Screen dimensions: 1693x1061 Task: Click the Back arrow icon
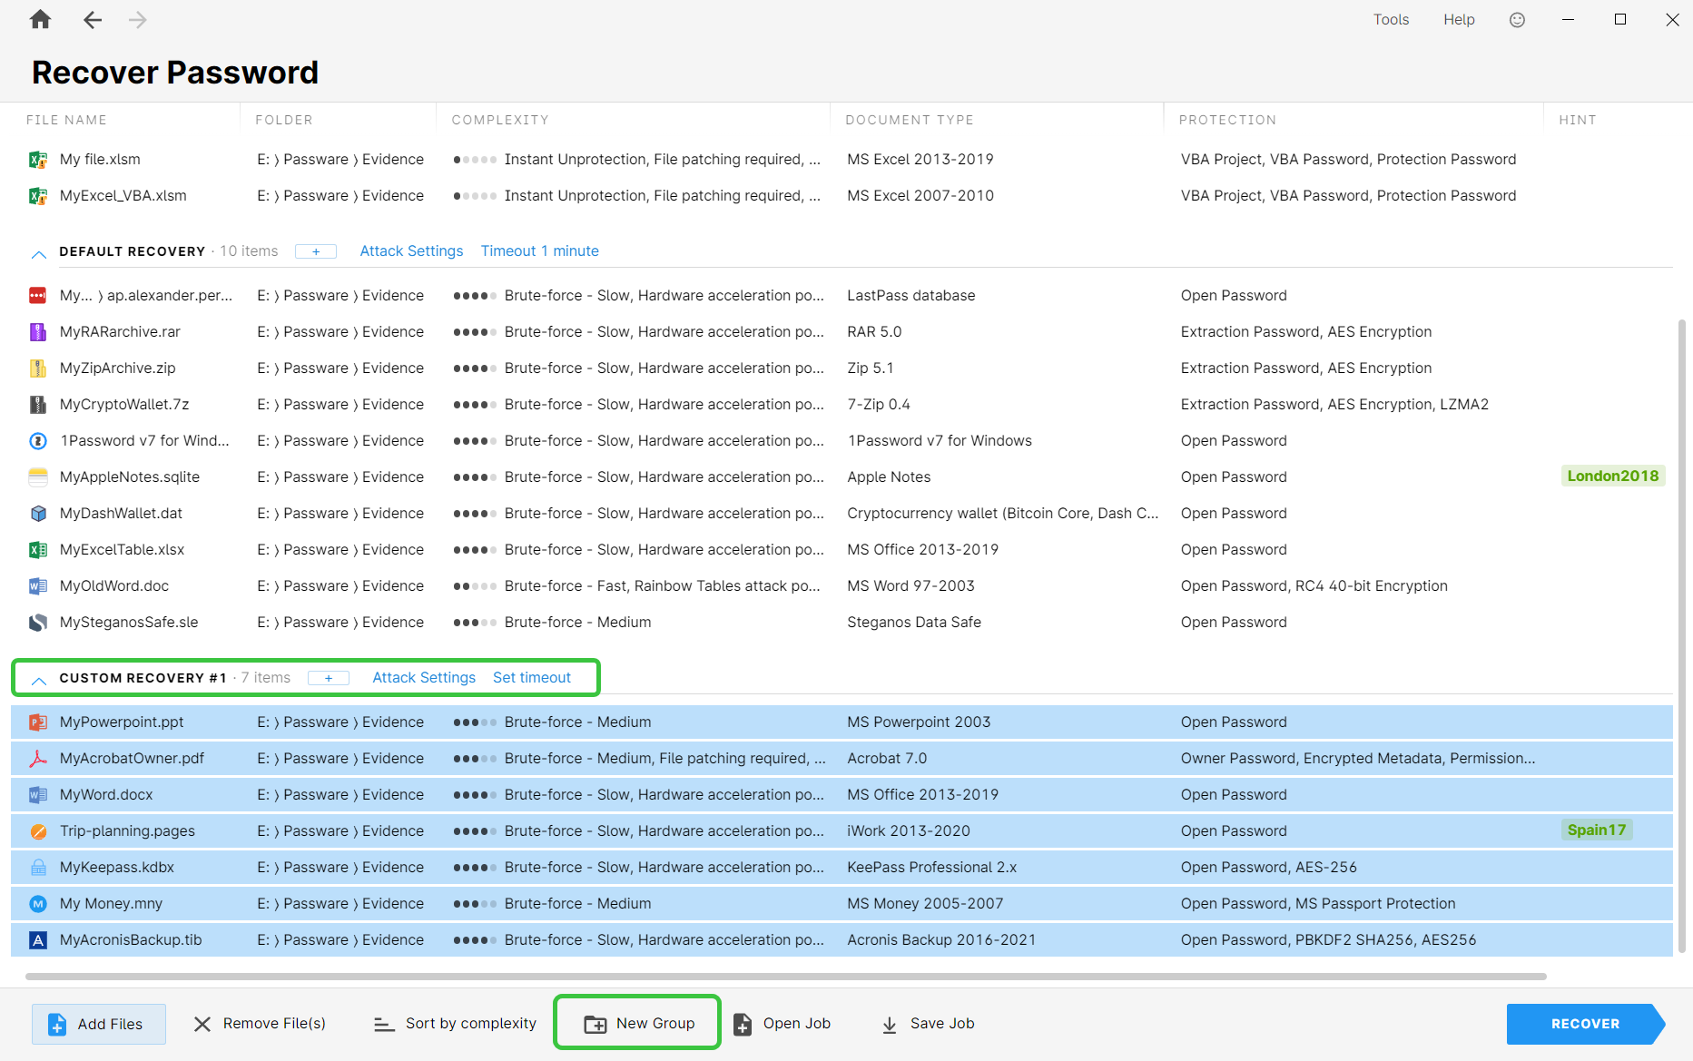[x=92, y=19]
